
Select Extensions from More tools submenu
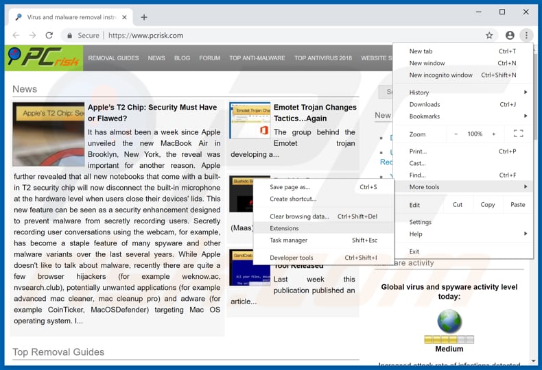[284, 228]
